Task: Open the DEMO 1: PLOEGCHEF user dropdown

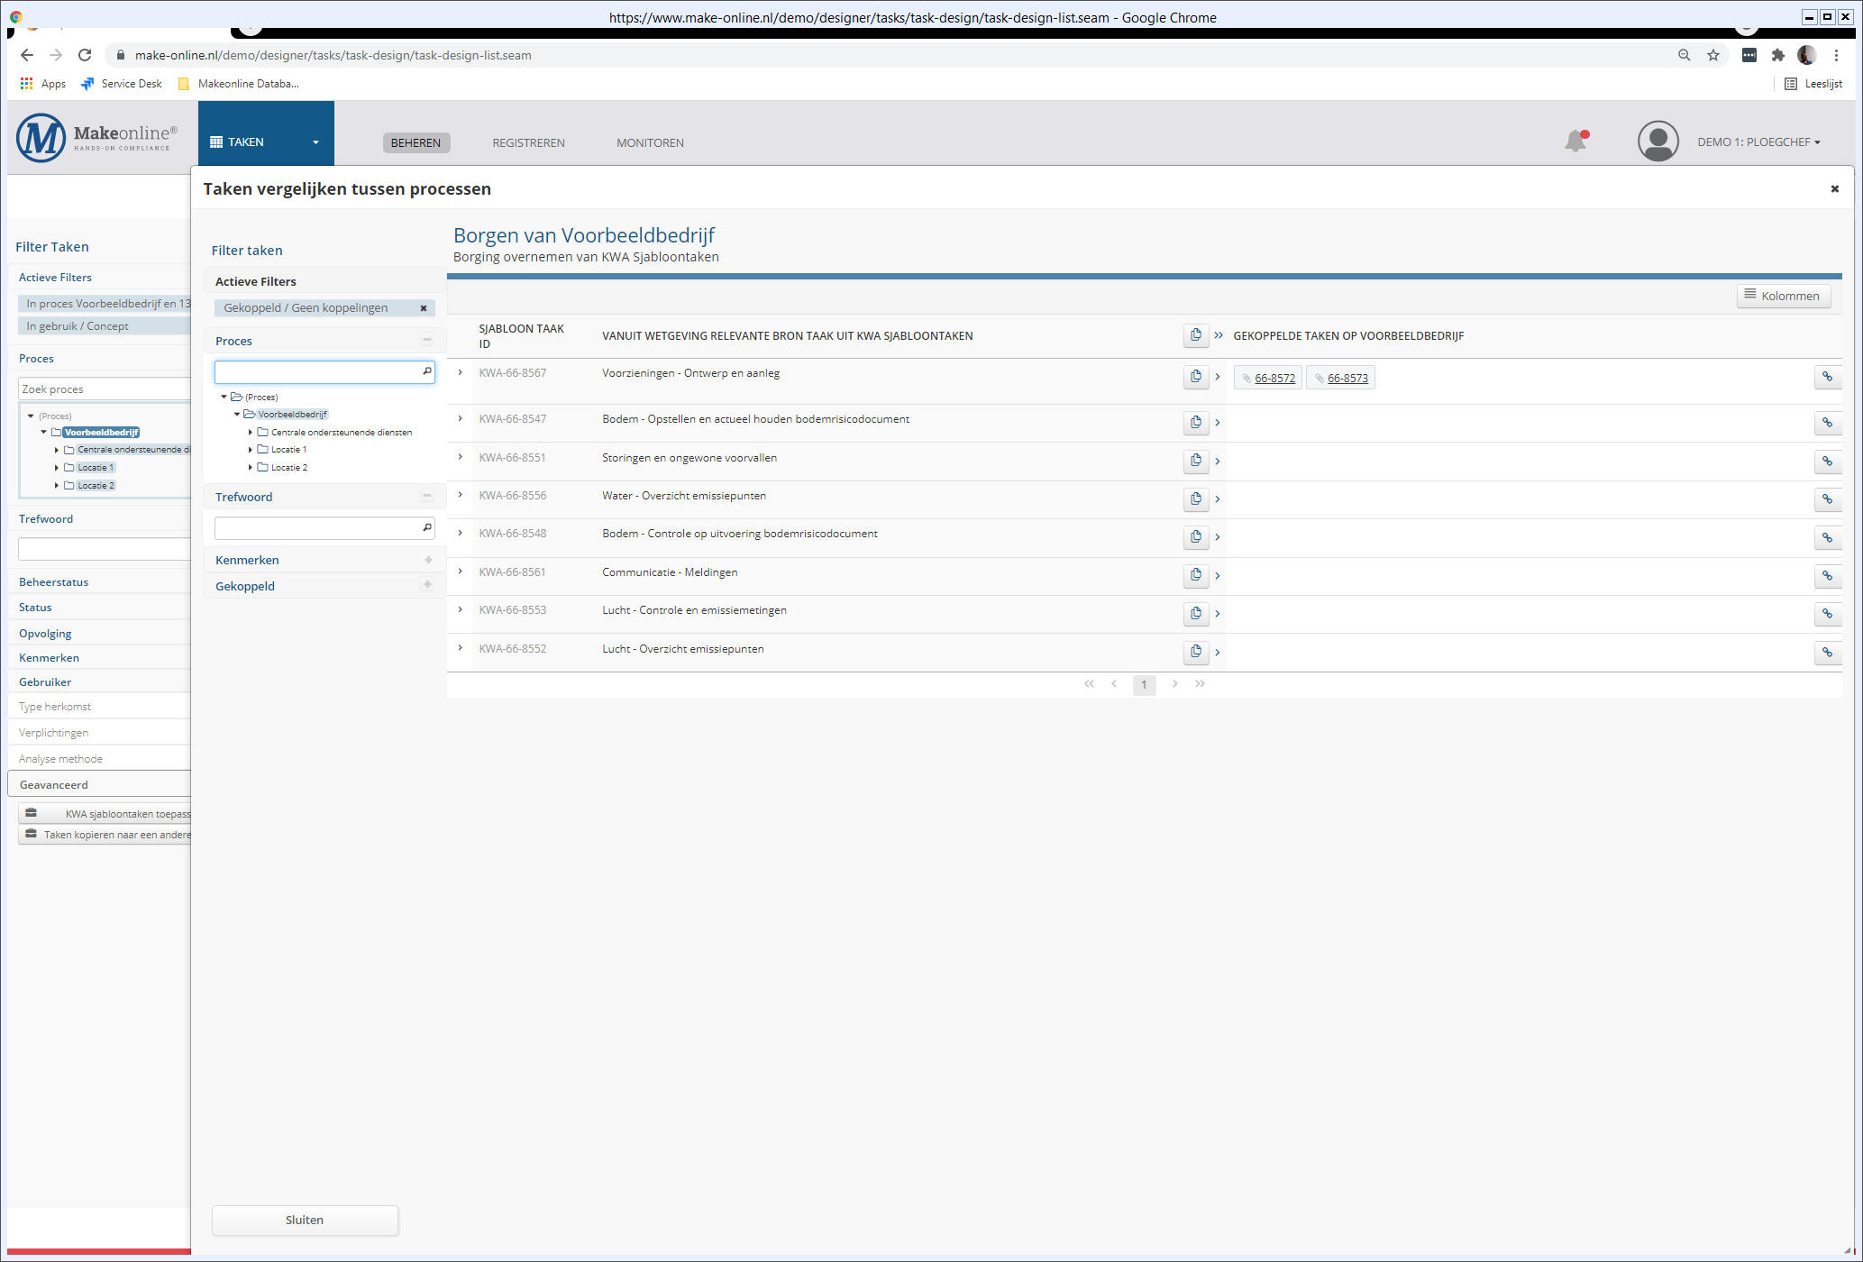Action: click(x=1758, y=142)
